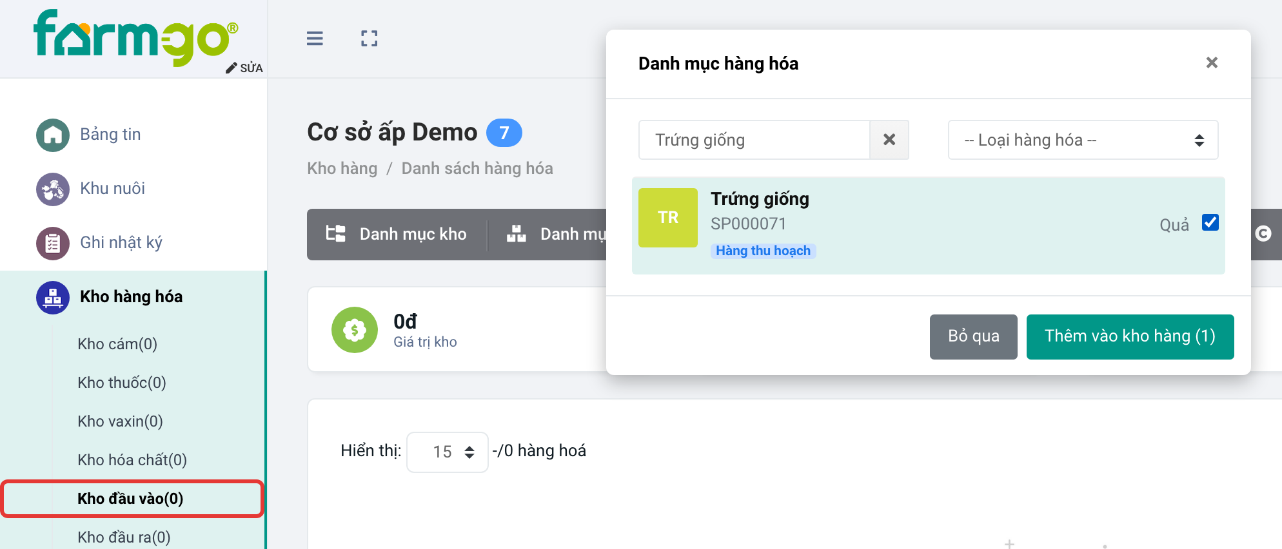
Task: Click the Danh mục kho toolbar button
Action: [397, 234]
